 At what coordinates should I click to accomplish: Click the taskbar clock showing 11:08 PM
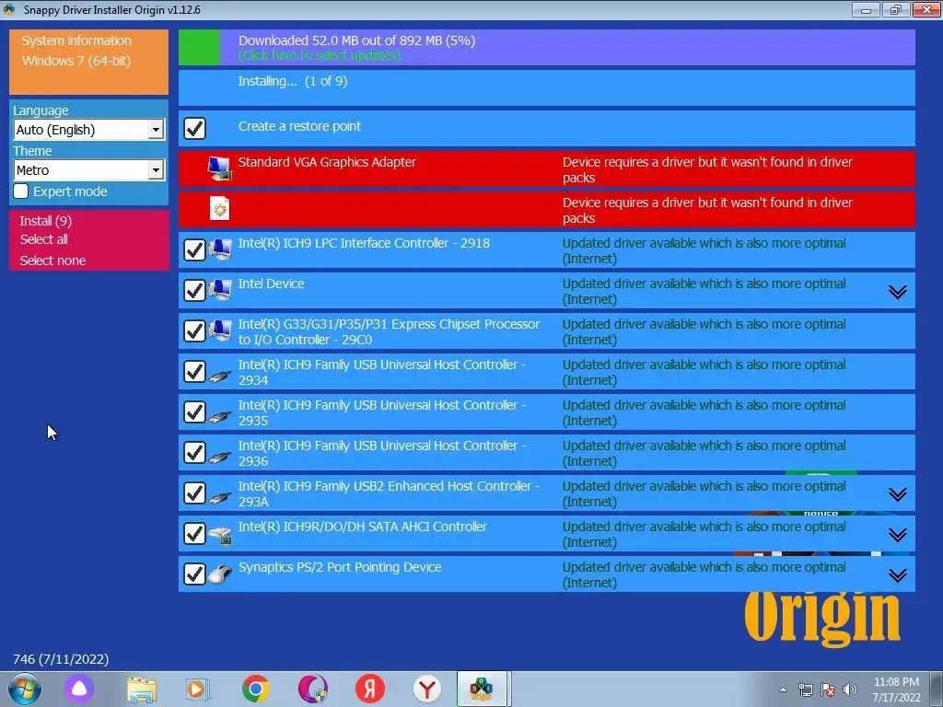coord(896,690)
